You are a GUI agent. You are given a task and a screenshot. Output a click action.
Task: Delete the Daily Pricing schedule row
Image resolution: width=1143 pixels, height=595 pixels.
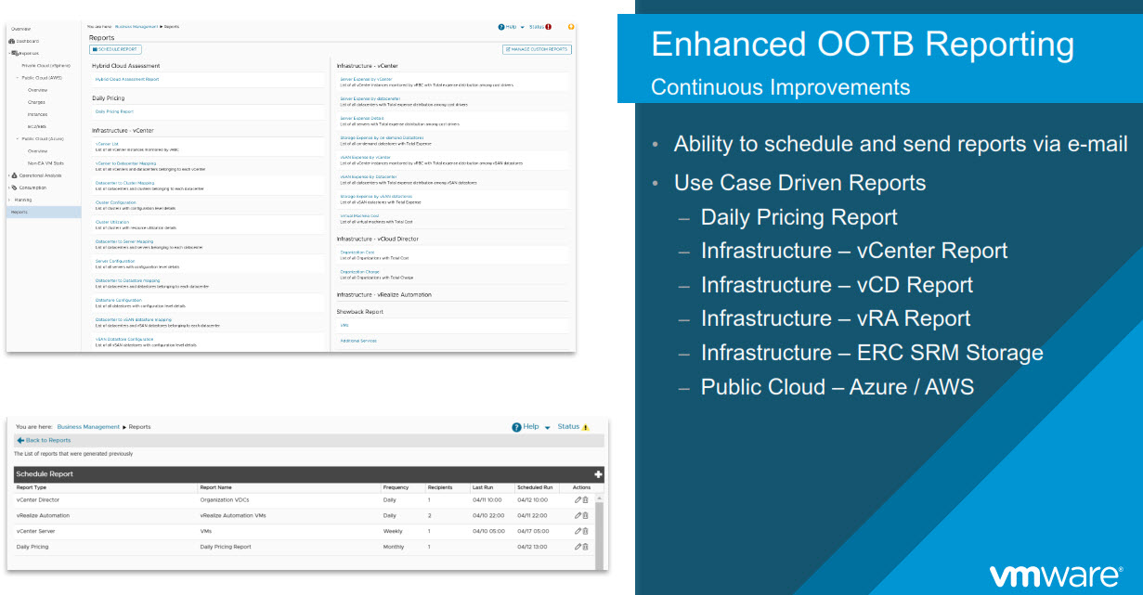coord(585,547)
